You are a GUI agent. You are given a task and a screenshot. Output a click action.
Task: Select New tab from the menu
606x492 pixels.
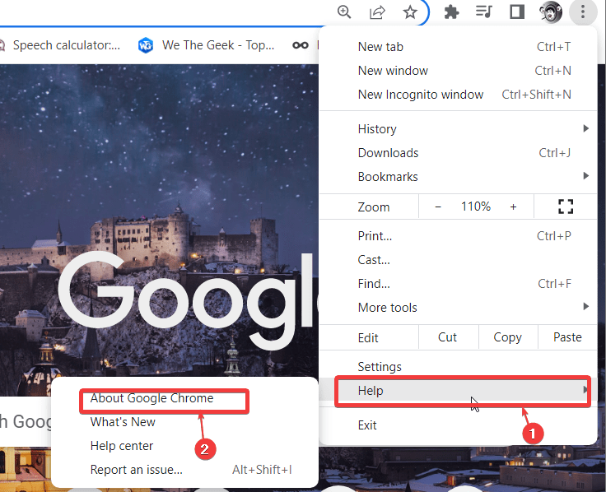coord(458,47)
